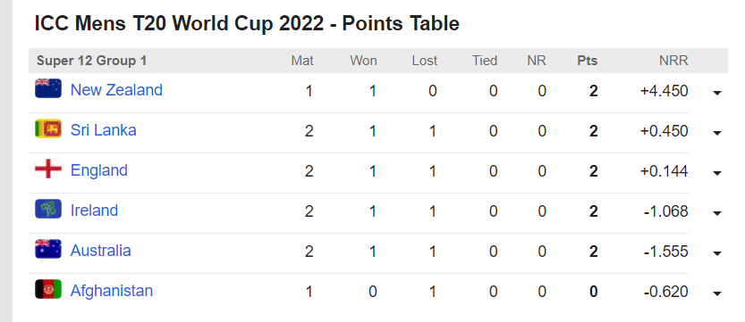The image size is (745, 322).
Task: Expand the Sri Lanka row details arrow
Action: [x=717, y=133]
